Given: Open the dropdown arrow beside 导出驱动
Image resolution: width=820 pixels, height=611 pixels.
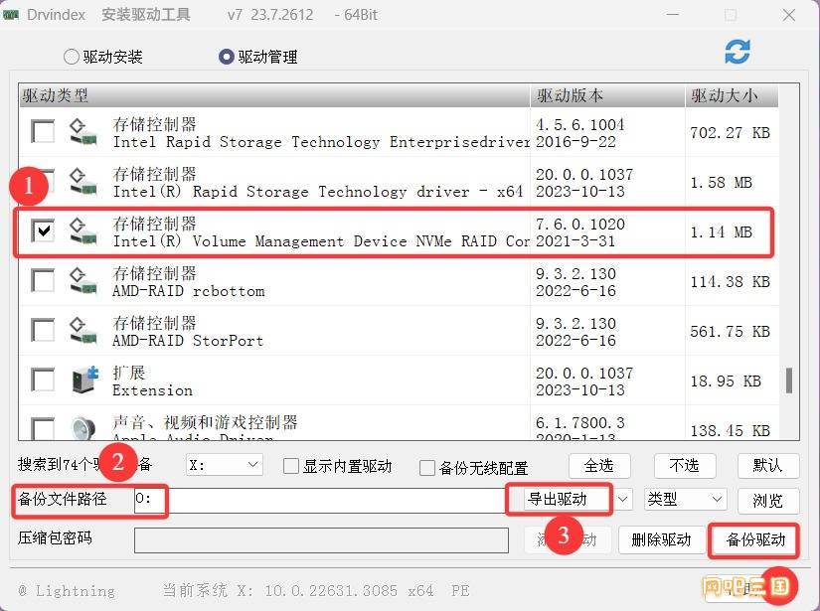Looking at the screenshot, I should pos(624,499).
